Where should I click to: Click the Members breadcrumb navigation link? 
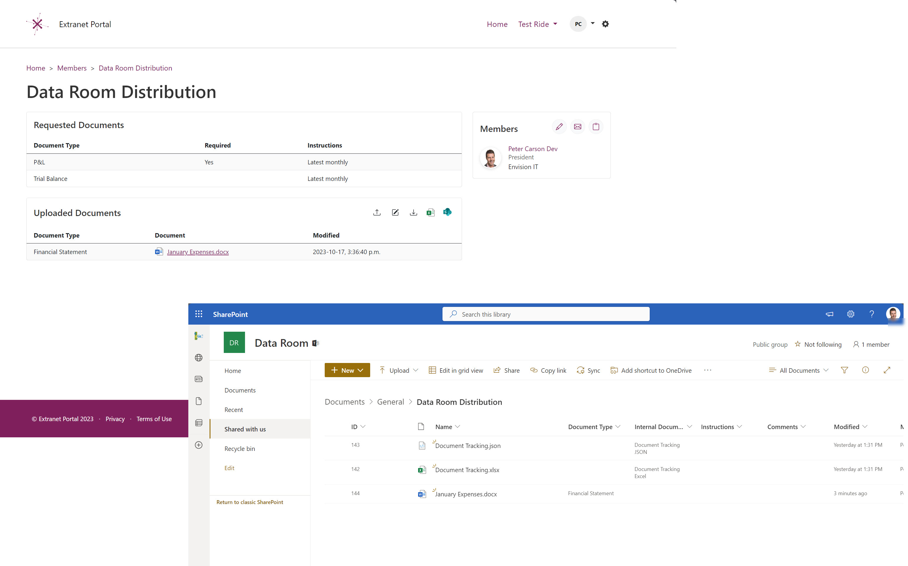(72, 68)
